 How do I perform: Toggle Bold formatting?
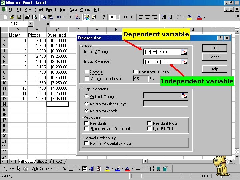tap(125, 17)
